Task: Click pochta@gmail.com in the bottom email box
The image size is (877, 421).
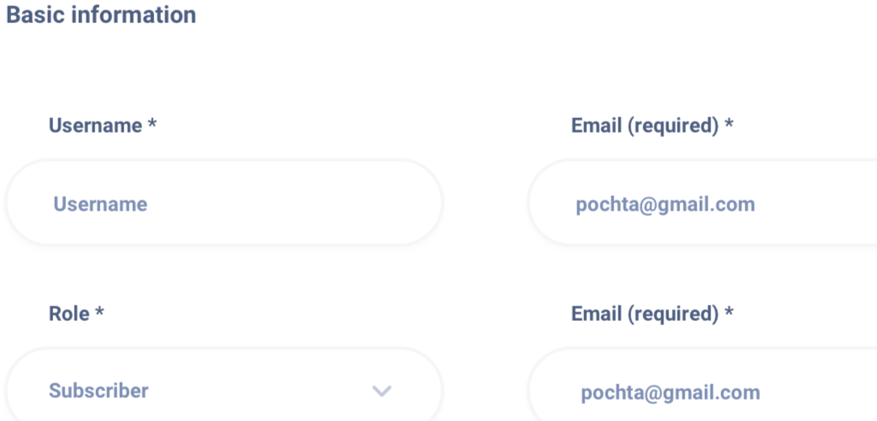Action: click(x=670, y=393)
